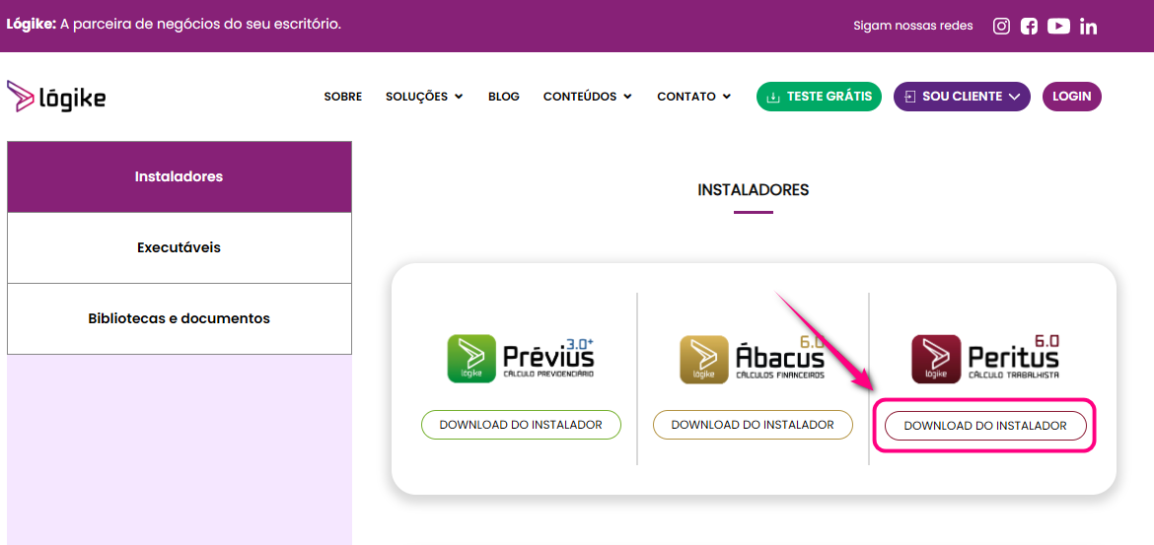Open the CONTATO menu label
The height and width of the screenshot is (545, 1154).
pyautogui.click(x=685, y=98)
